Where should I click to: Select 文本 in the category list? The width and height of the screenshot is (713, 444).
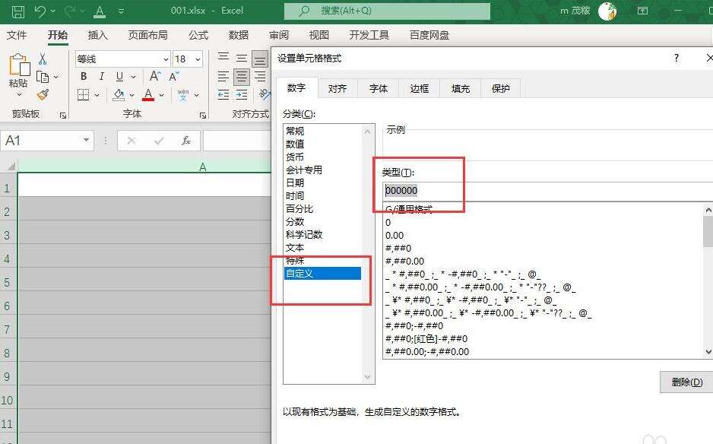point(295,247)
